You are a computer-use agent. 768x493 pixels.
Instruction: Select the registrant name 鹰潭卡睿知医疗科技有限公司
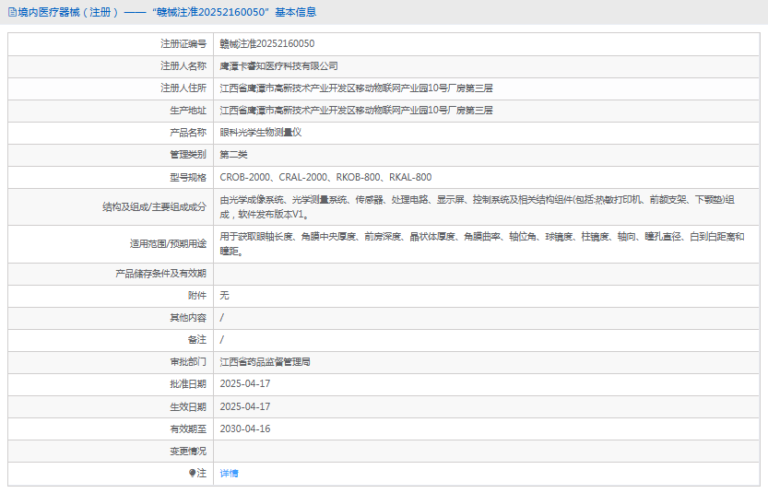tap(278, 66)
